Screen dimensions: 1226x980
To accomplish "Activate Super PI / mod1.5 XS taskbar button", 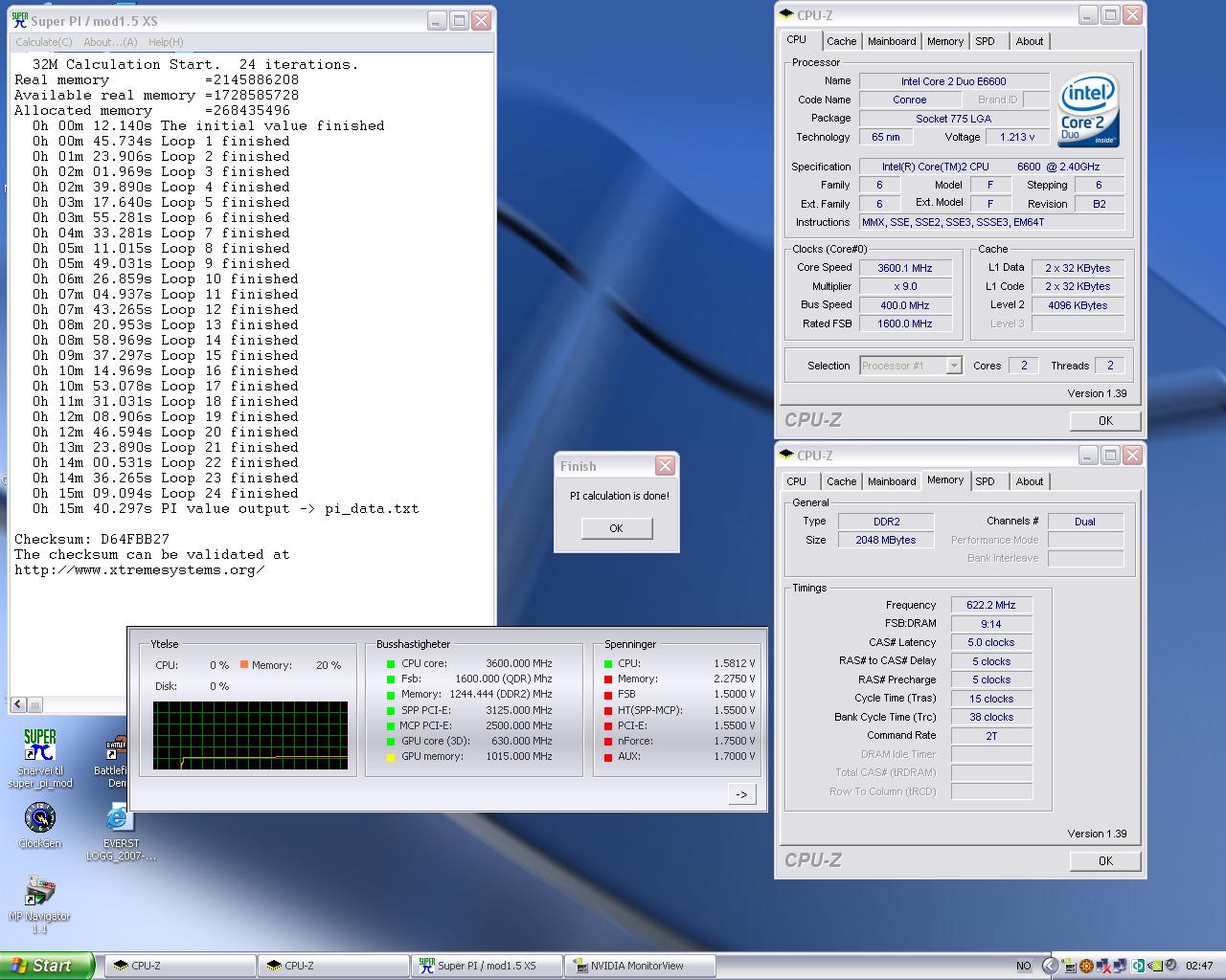I will 487,966.
